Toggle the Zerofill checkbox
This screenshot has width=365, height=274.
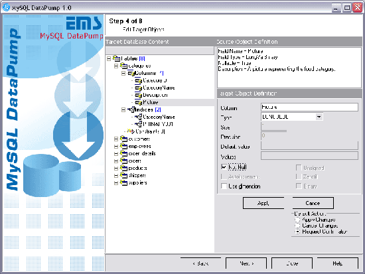pyautogui.click(x=299, y=176)
